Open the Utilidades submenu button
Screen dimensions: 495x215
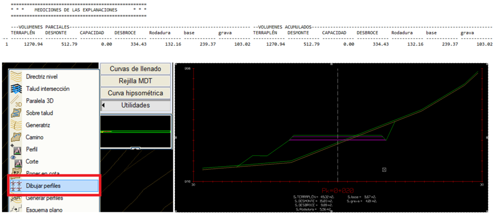pyautogui.click(x=136, y=106)
